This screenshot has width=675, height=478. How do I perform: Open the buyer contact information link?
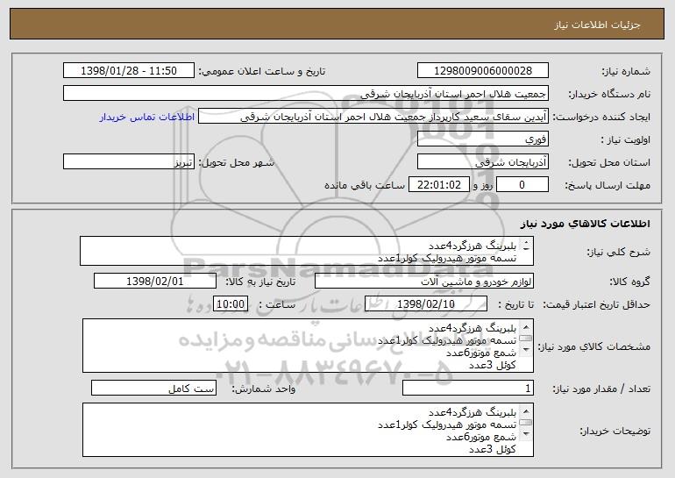[146, 117]
